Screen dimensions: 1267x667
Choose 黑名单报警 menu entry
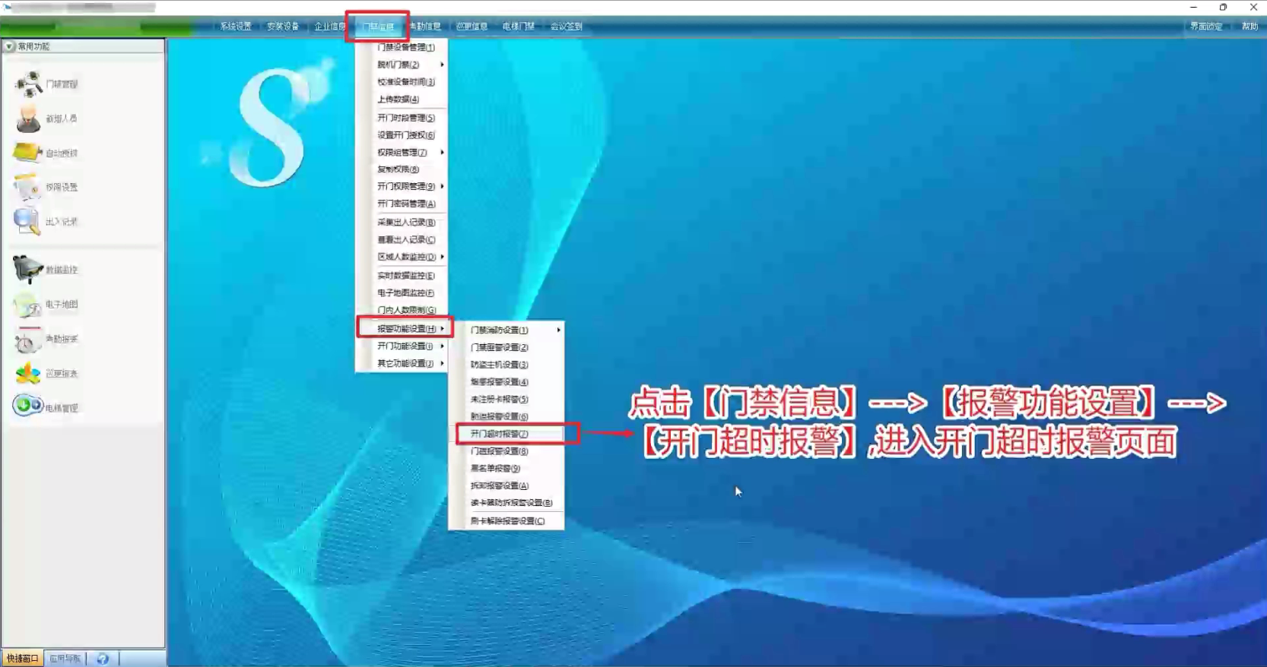(x=495, y=469)
